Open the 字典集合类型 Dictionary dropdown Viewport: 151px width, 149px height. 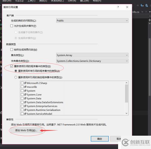point(92,61)
